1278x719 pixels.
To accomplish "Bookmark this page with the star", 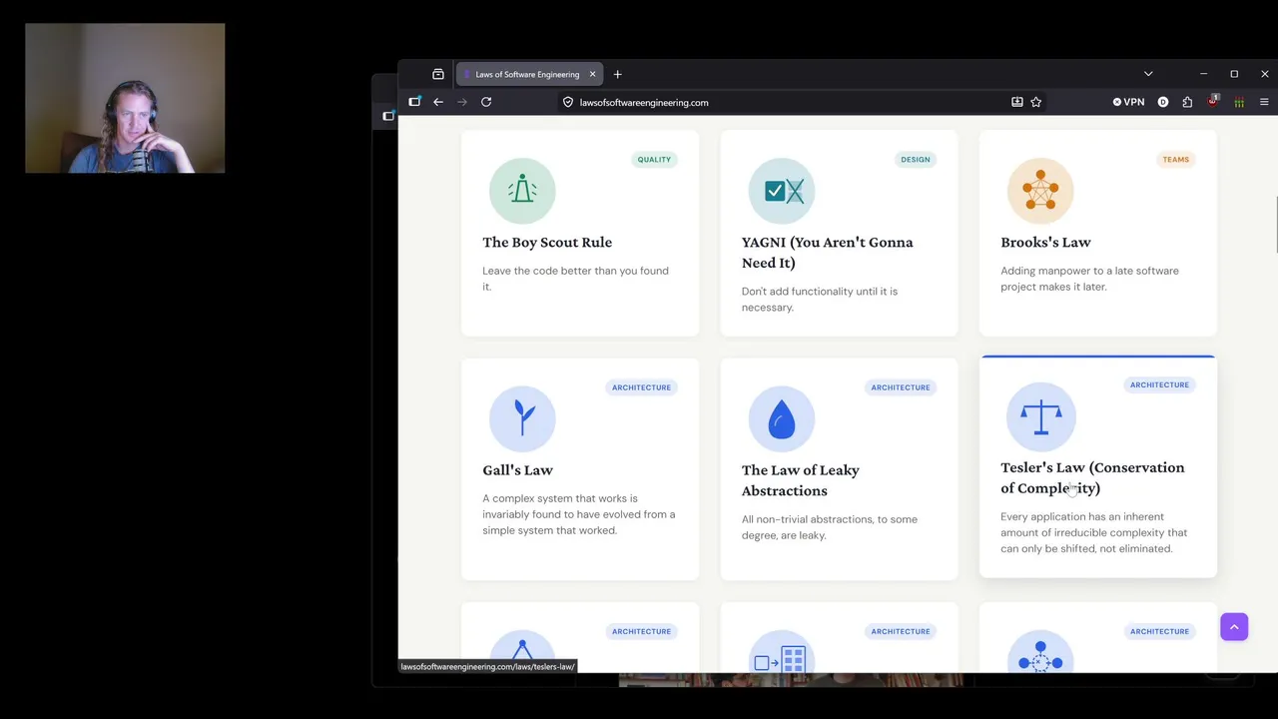I will [x=1036, y=102].
